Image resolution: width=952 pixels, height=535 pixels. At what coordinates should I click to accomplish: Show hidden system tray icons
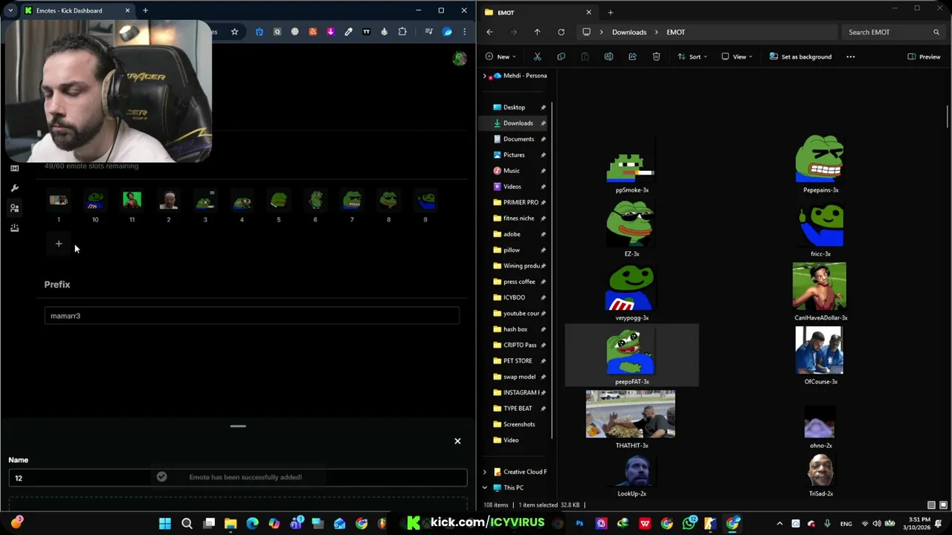point(779,524)
